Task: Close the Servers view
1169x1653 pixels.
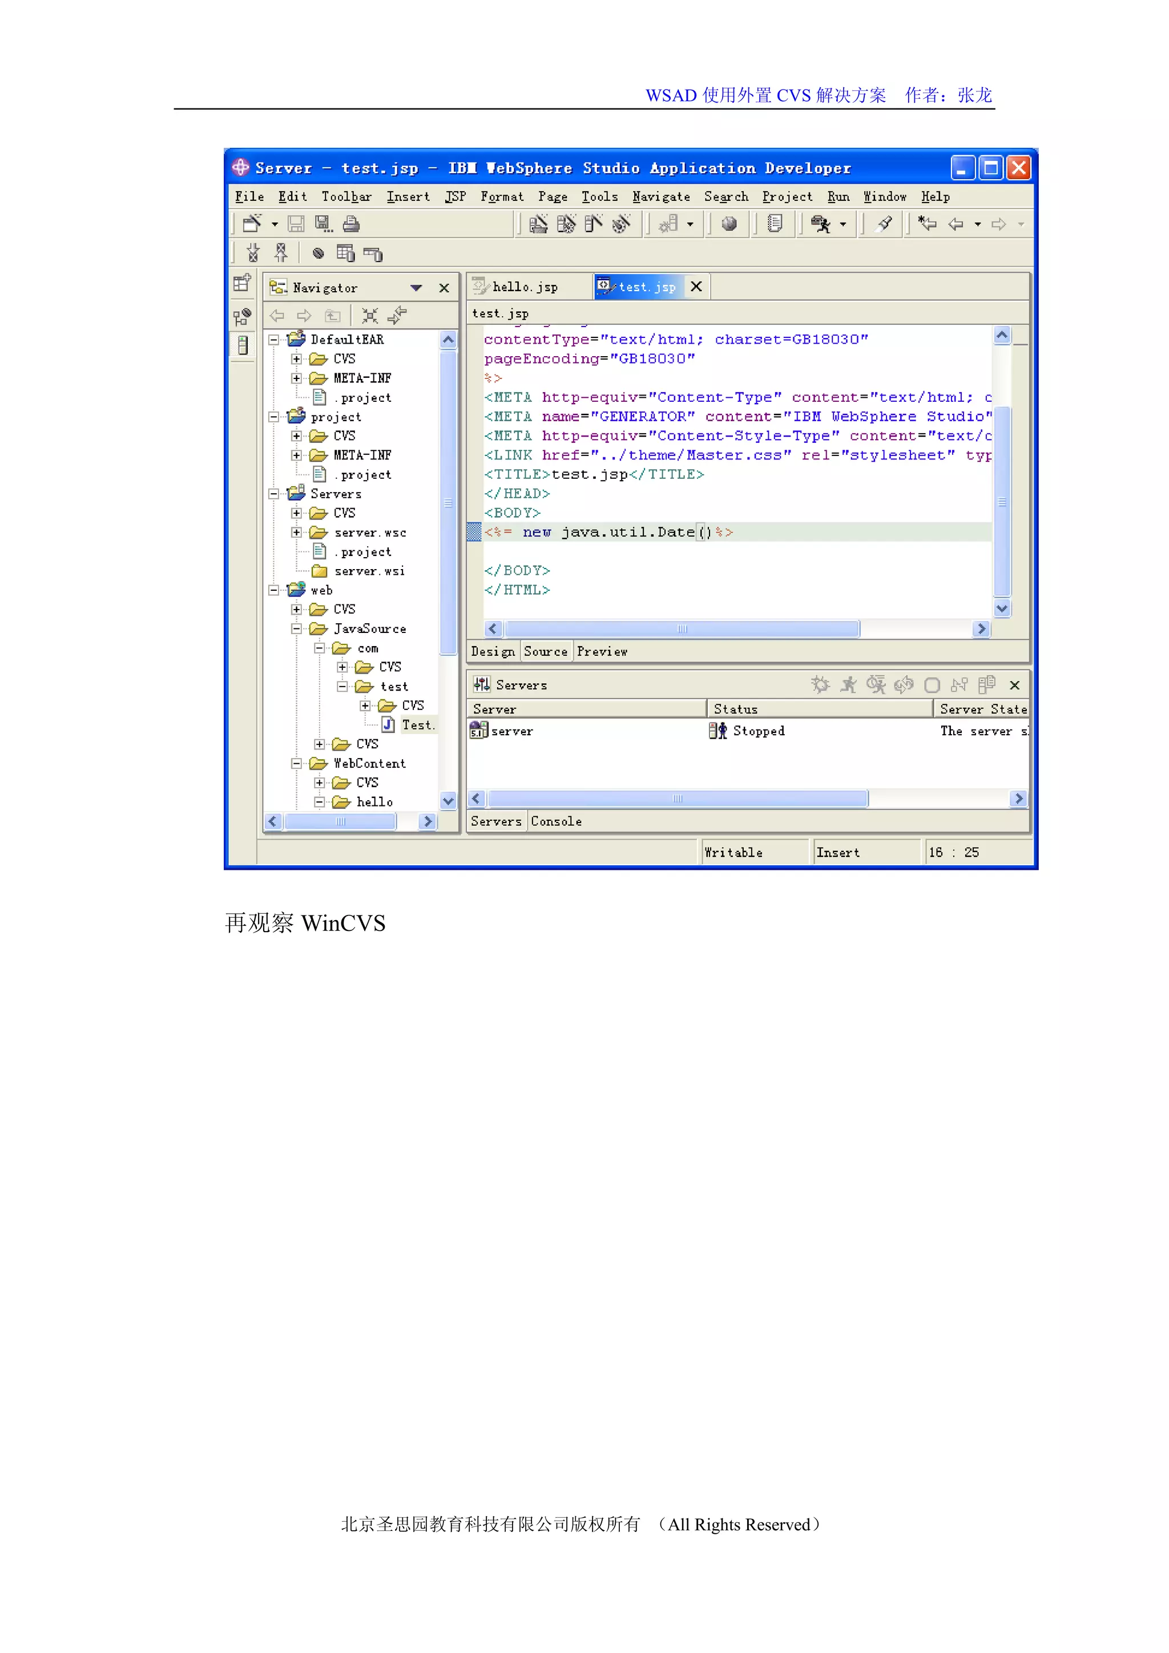Action: [x=1014, y=686]
